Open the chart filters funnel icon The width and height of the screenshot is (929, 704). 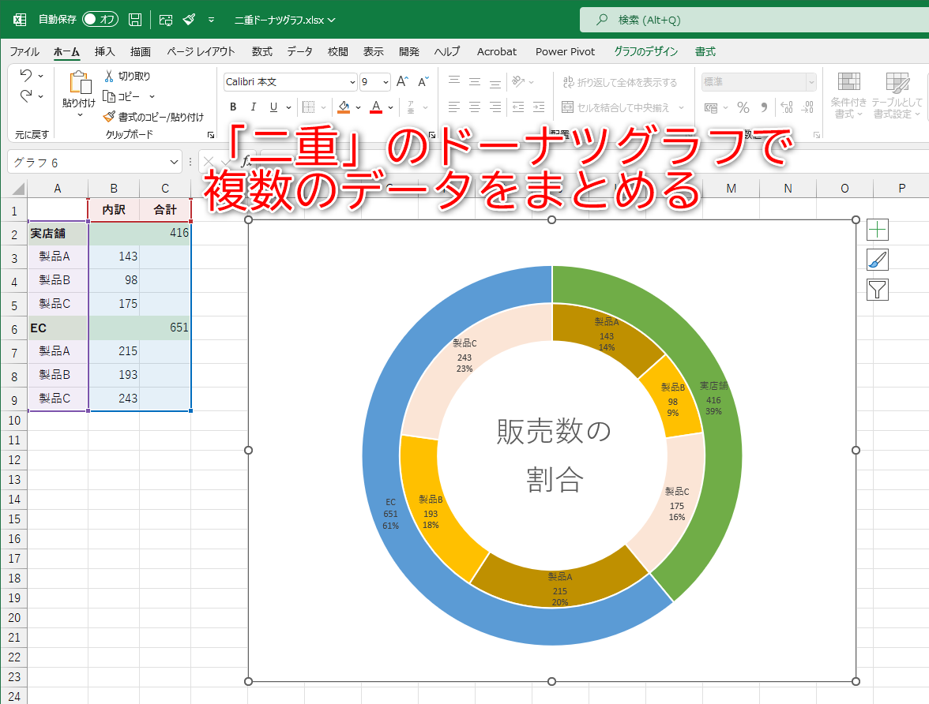pyautogui.click(x=879, y=289)
